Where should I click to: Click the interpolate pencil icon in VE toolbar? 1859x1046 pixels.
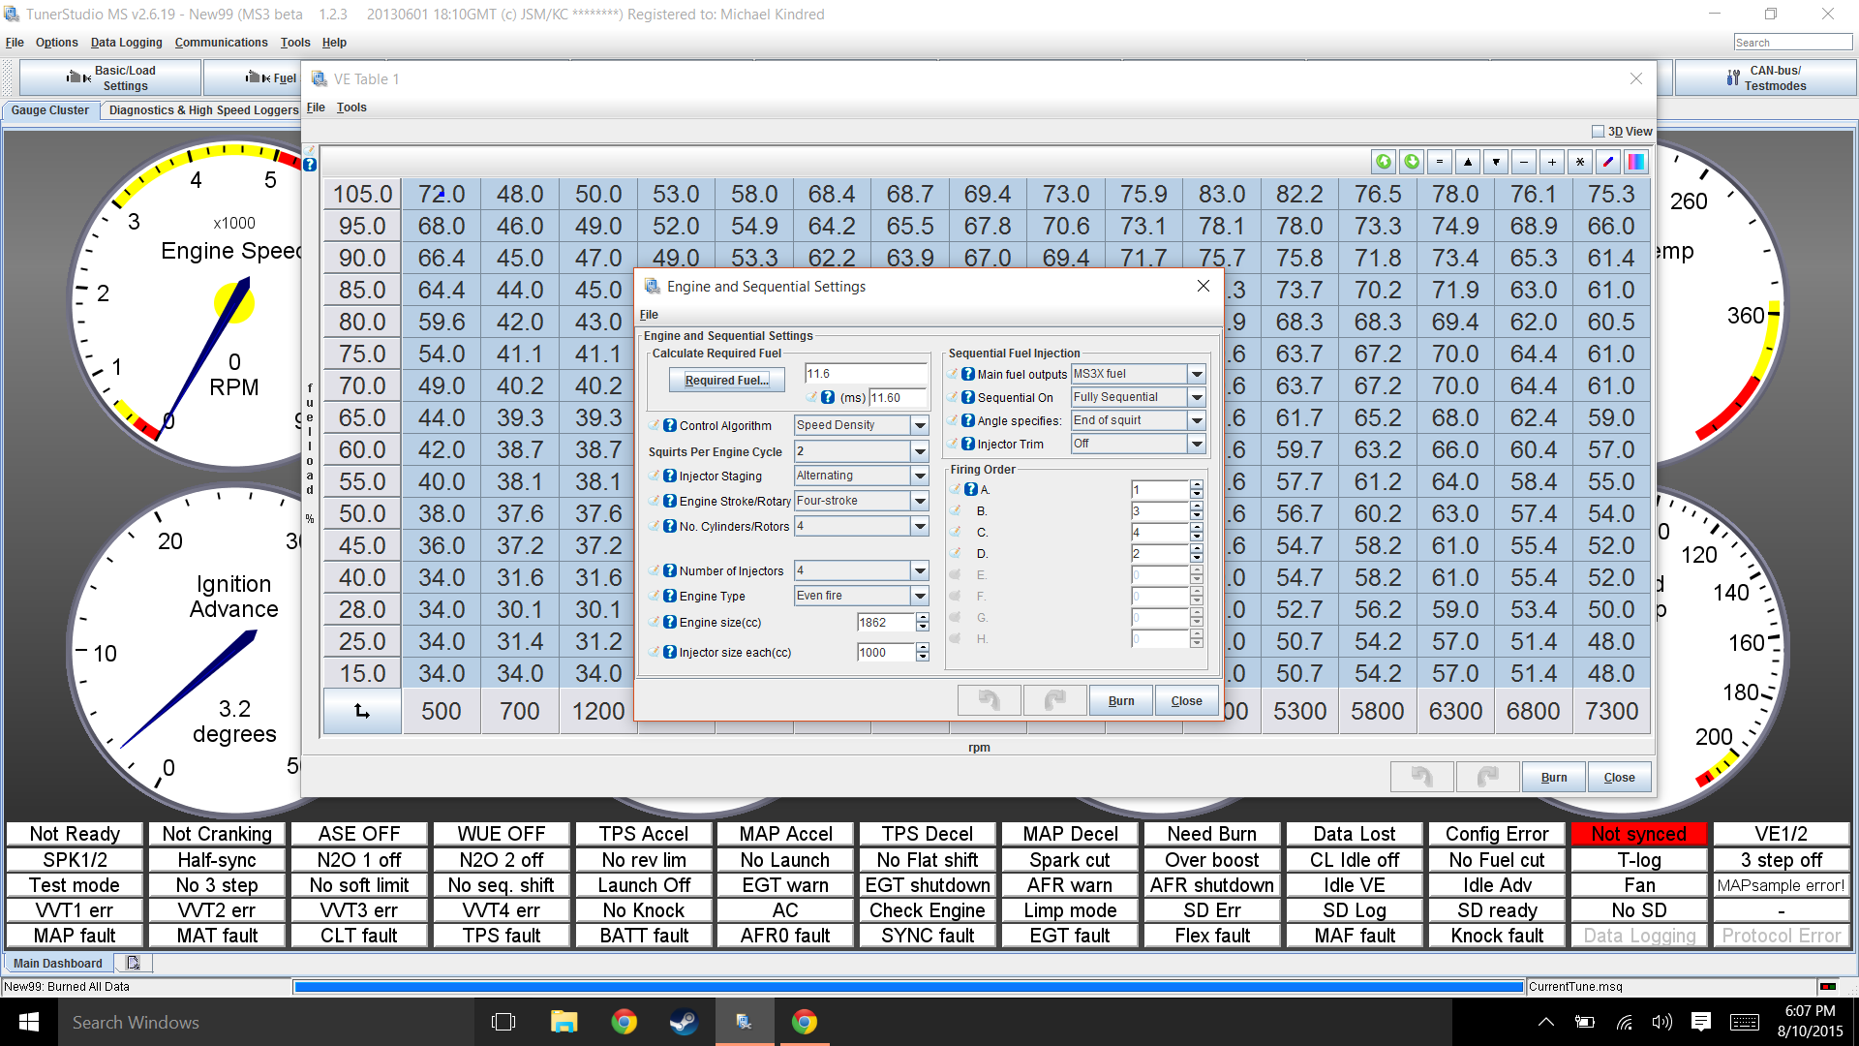1608,162
